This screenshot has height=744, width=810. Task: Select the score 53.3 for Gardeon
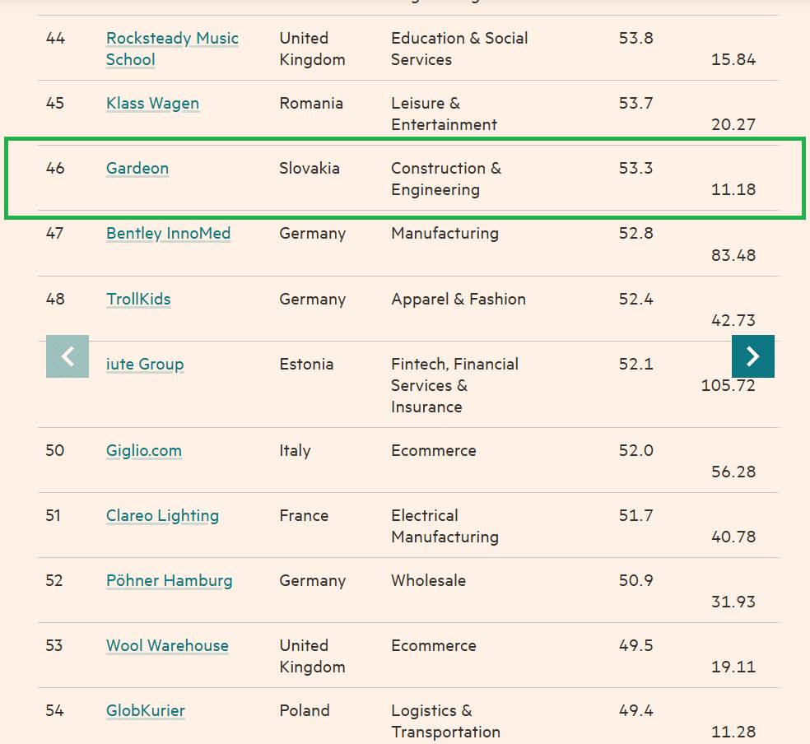634,168
